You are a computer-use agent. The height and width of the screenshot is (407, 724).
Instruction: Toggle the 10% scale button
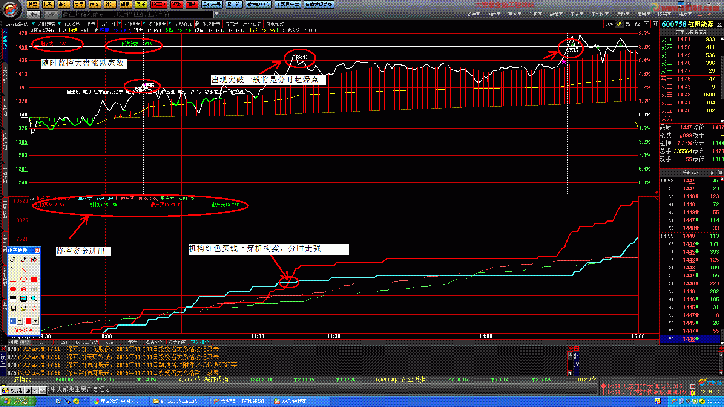[x=609, y=24]
